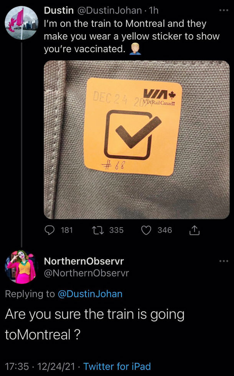Screen dimensions: 234x376
Task: Click the 1h tweet timestamp
Action: (x=153, y=11)
